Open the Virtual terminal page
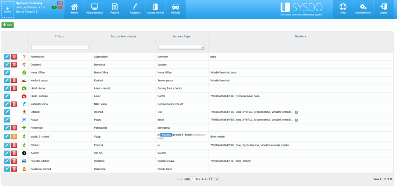Screen dimensions: 397x186 pos(94,9)
